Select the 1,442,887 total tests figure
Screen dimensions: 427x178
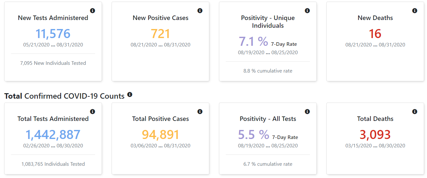pos(53,135)
